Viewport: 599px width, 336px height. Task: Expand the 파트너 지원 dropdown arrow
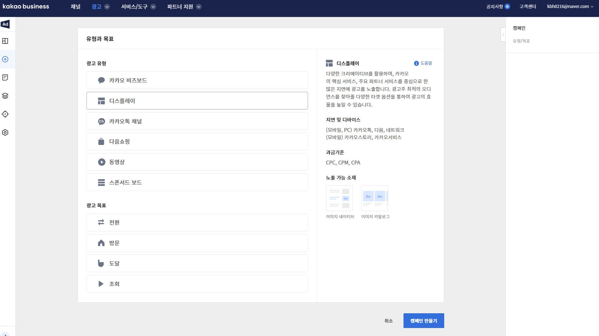click(199, 7)
